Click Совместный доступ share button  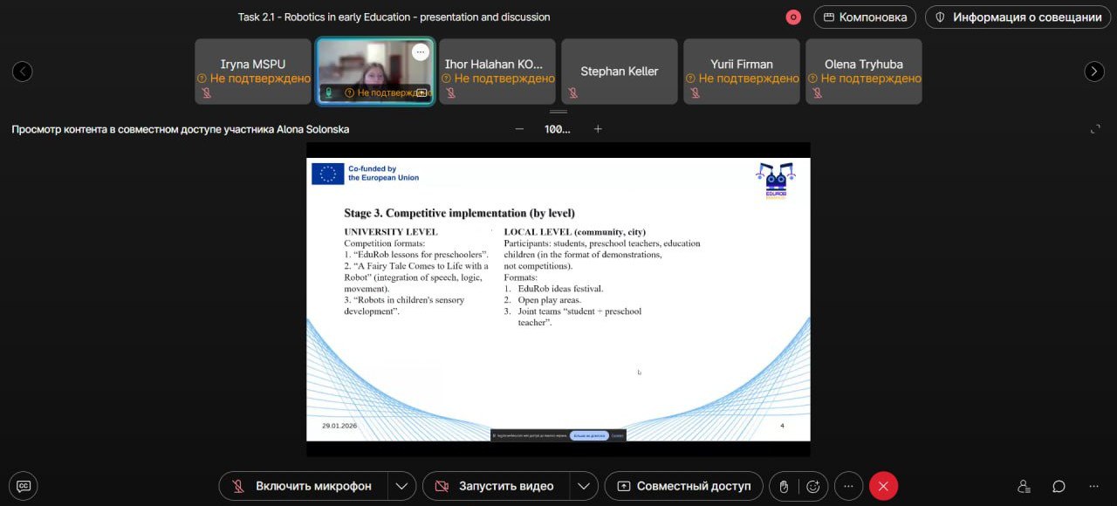point(683,486)
